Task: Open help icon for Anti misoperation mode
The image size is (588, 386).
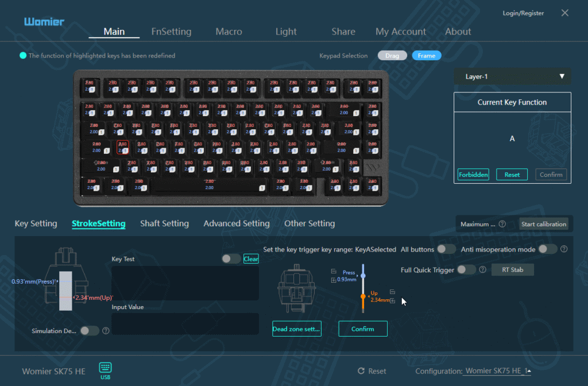Action: (564, 249)
